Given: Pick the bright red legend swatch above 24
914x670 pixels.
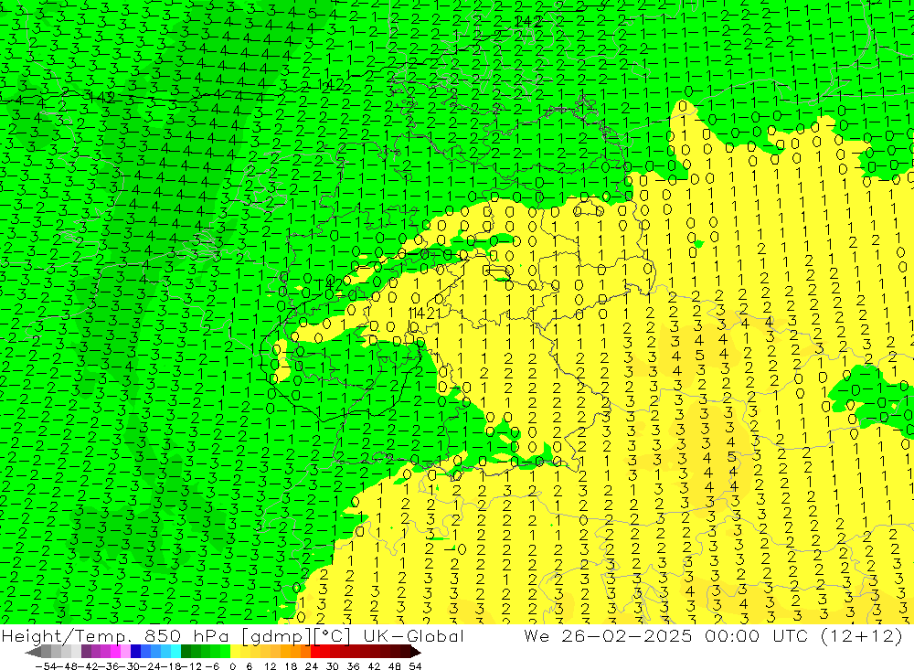Looking at the screenshot, I should [x=315, y=651].
